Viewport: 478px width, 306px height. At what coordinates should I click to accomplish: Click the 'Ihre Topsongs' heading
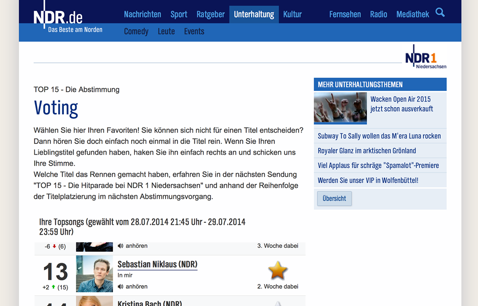coord(142,227)
